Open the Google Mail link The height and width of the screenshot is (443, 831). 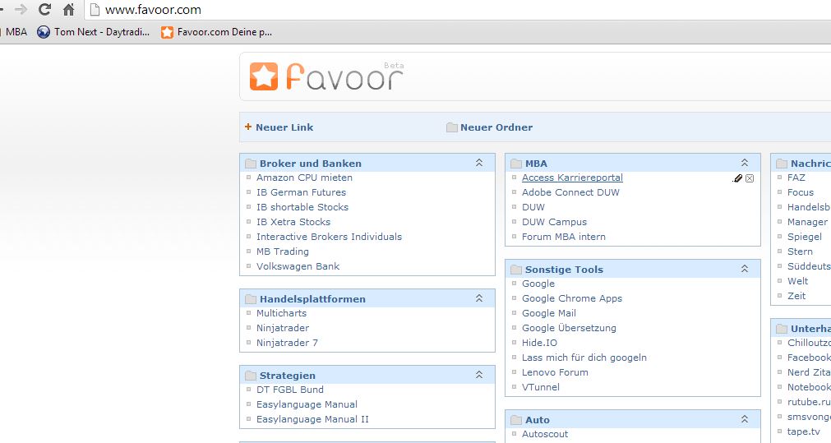tap(549, 313)
